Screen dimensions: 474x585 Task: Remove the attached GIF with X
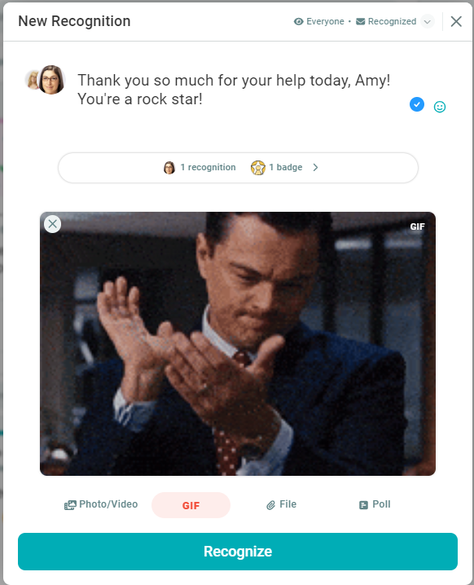pyautogui.click(x=53, y=224)
